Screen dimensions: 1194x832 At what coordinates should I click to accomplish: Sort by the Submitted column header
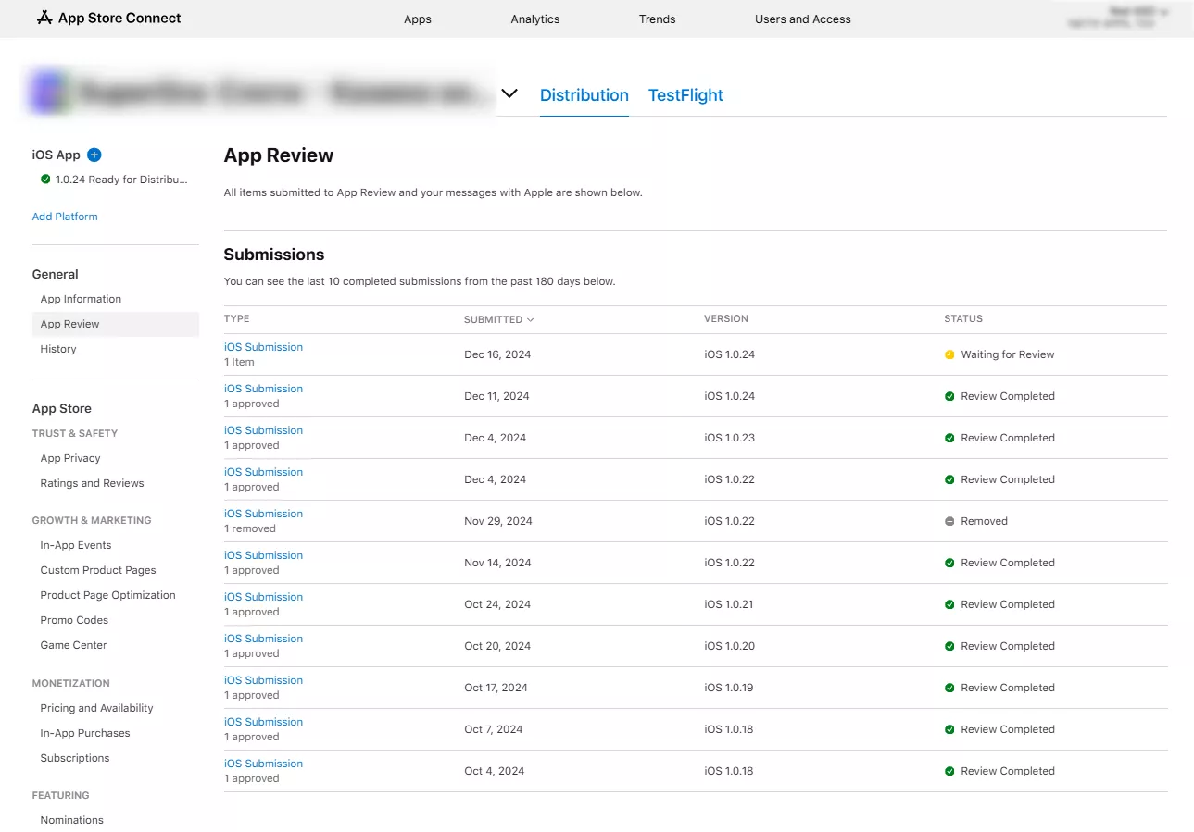pos(498,319)
